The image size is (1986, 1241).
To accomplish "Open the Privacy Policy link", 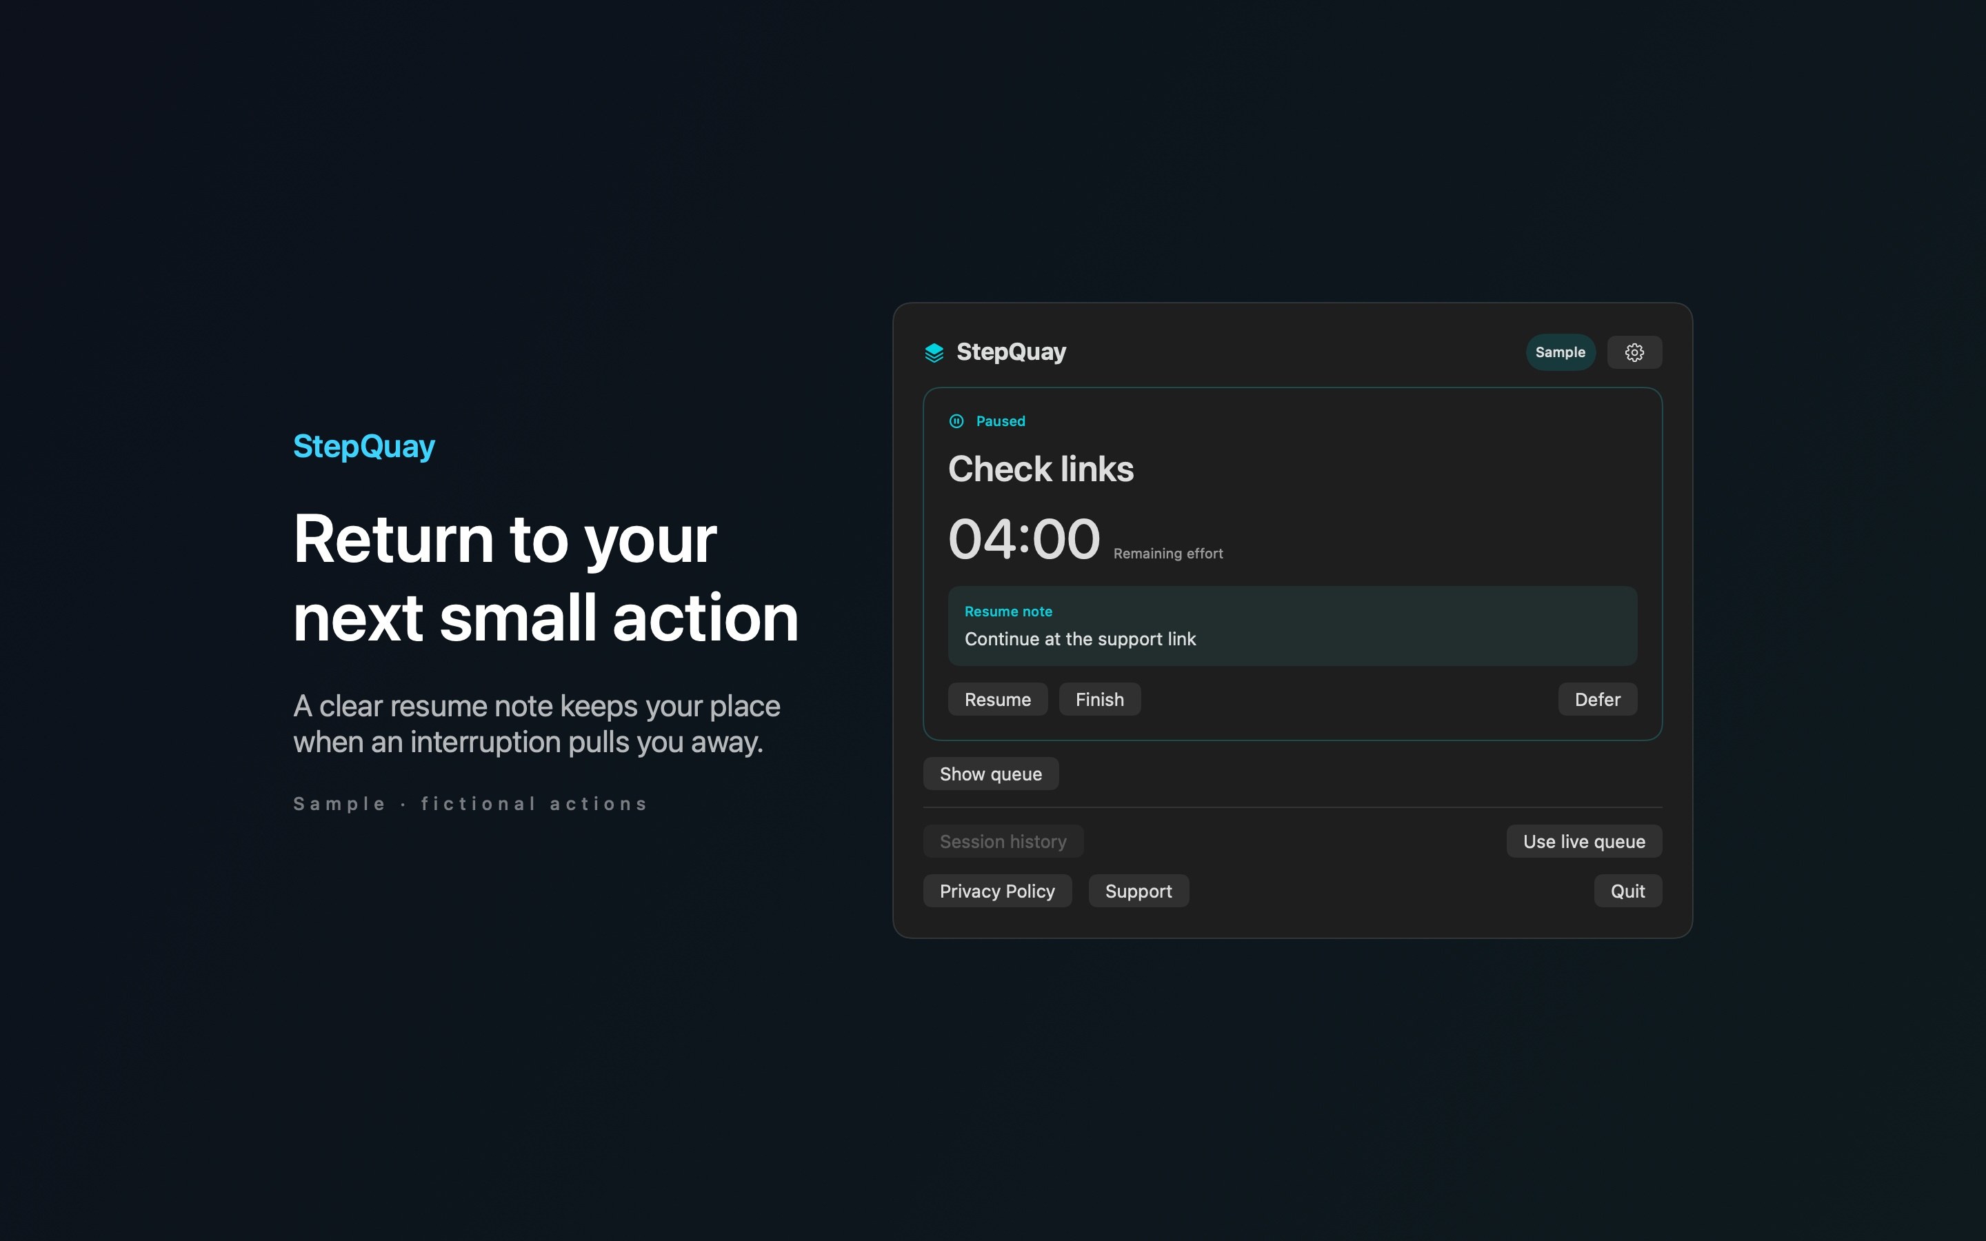I will click(997, 891).
